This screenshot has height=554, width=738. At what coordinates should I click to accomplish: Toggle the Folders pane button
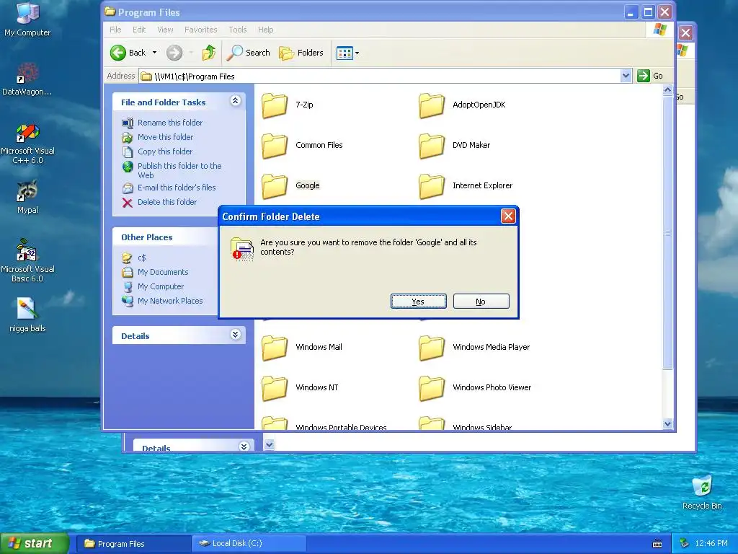301,53
